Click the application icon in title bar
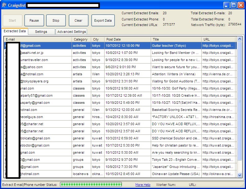Screen dimensions: 246x189 (x=4, y=5)
